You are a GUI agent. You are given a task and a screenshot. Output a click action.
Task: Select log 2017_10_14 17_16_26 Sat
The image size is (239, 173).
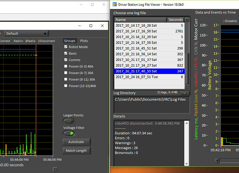[149, 26]
